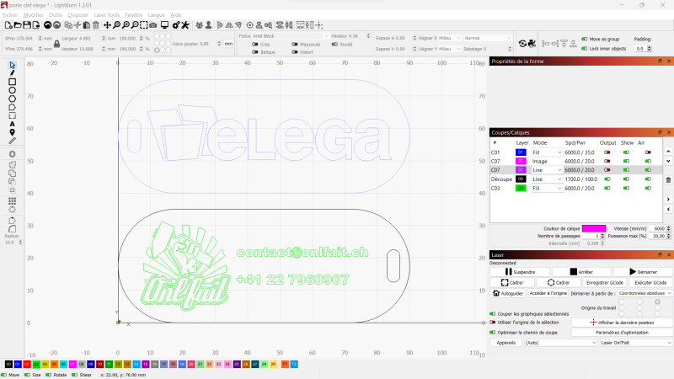This screenshot has width=674, height=379.
Task: Toggle Move as group switch
Action: click(584, 39)
